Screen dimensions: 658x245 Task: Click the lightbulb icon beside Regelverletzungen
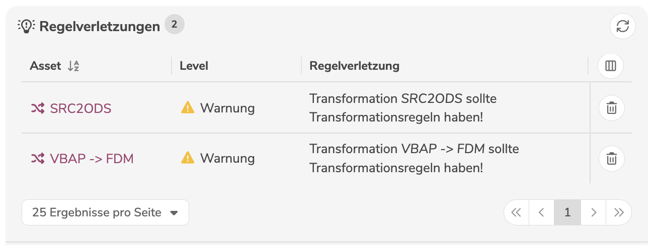tap(25, 26)
